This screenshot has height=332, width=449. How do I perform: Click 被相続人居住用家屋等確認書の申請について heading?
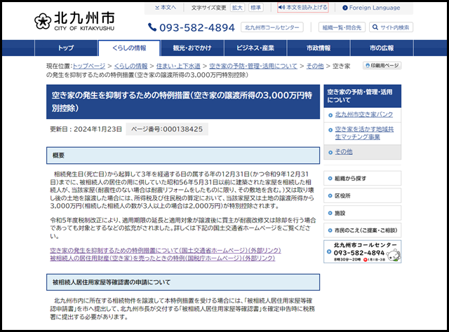pyautogui.click(x=183, y=282)
